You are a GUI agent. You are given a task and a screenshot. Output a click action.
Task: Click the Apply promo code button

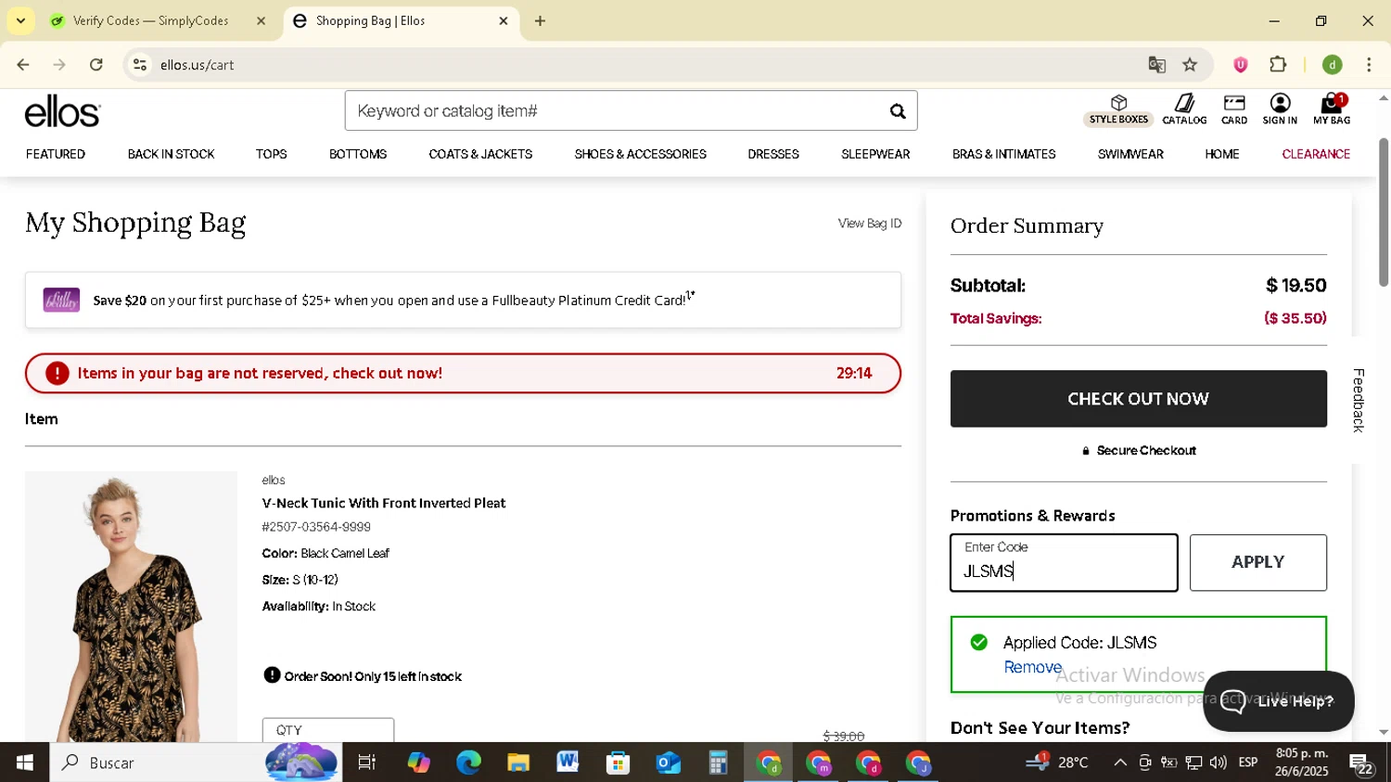click(1257, 562)
